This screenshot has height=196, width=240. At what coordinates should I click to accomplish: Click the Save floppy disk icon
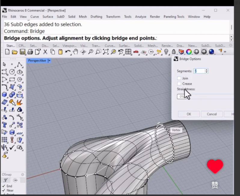tap(22, 52)
